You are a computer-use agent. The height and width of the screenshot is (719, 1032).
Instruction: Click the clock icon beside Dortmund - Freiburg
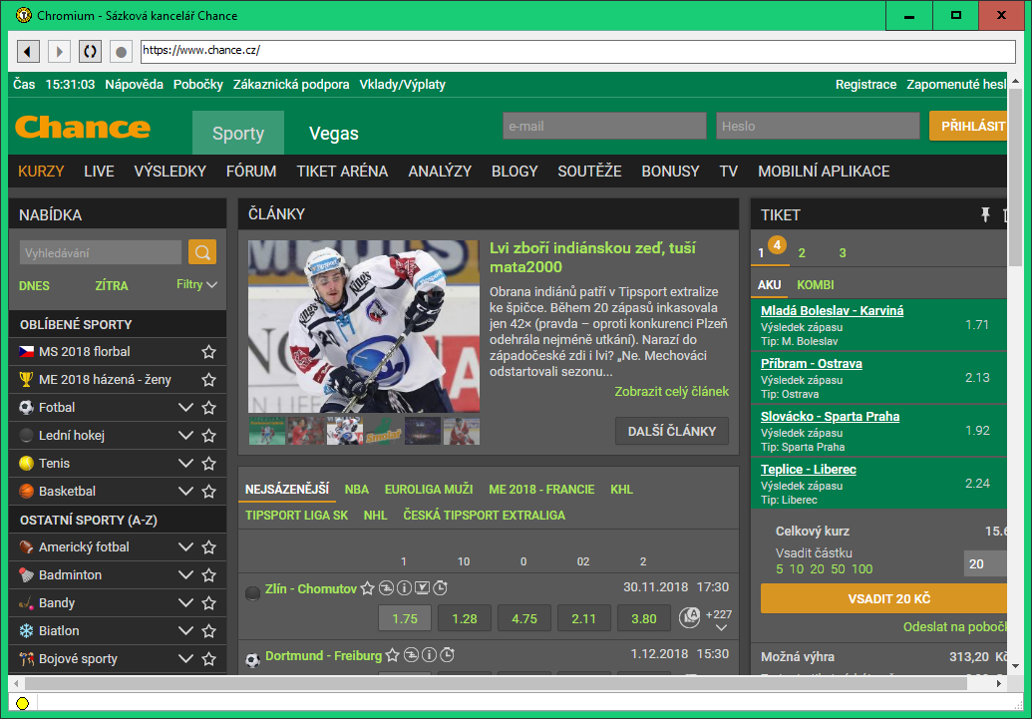coord(448,655)
